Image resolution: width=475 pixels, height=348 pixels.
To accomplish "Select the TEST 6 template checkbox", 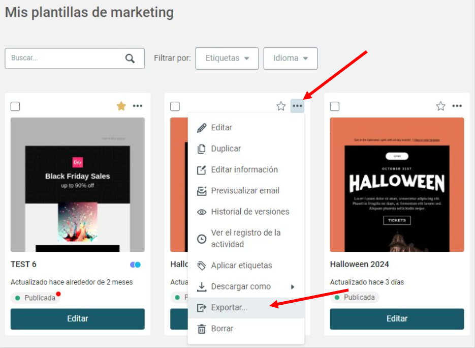I will tap(15, 106).
